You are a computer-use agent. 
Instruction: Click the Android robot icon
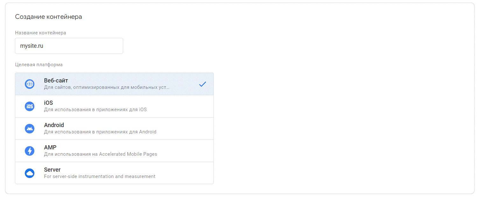30,129
